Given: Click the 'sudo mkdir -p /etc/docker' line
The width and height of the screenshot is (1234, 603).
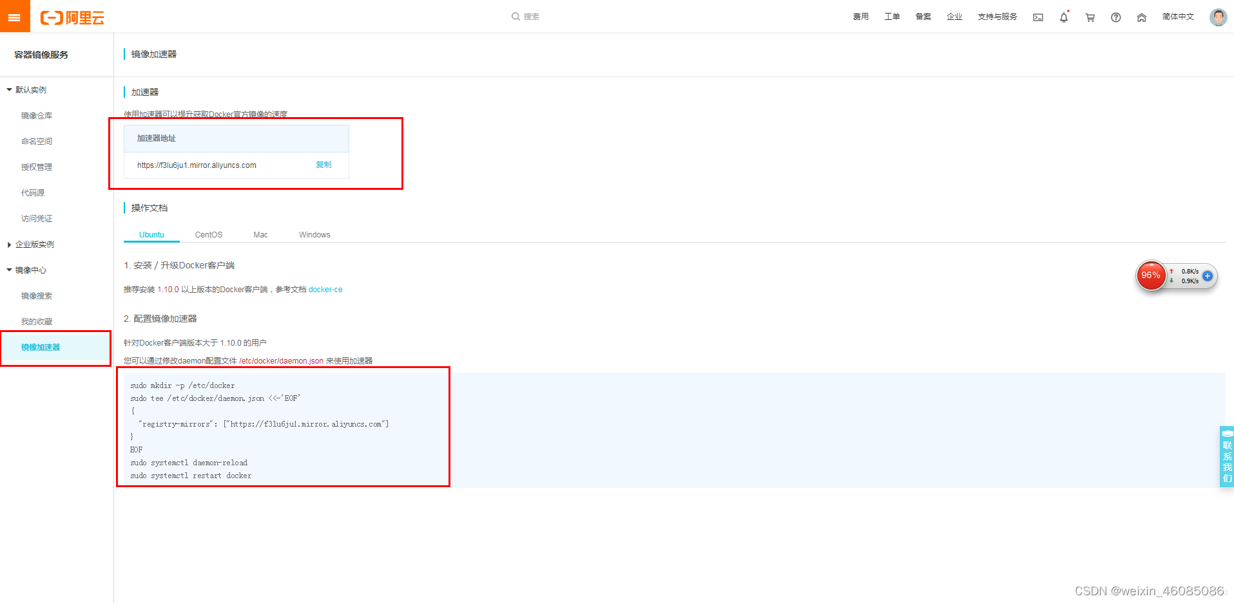Looking at the screenshot, I should coord(182,385).
